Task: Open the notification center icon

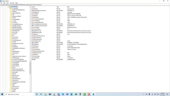Action: click(167, 94)
